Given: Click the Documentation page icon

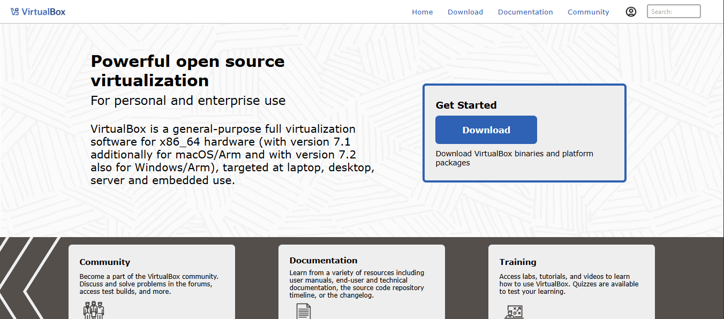Looking at the screenshot, I should click(x=304, y=311).
